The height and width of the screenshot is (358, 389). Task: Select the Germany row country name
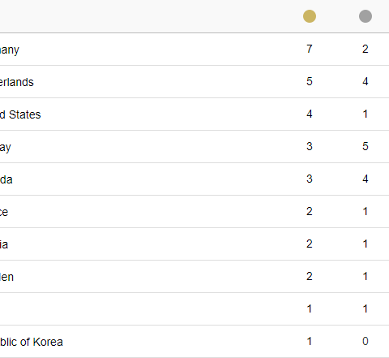coord(10,50)
